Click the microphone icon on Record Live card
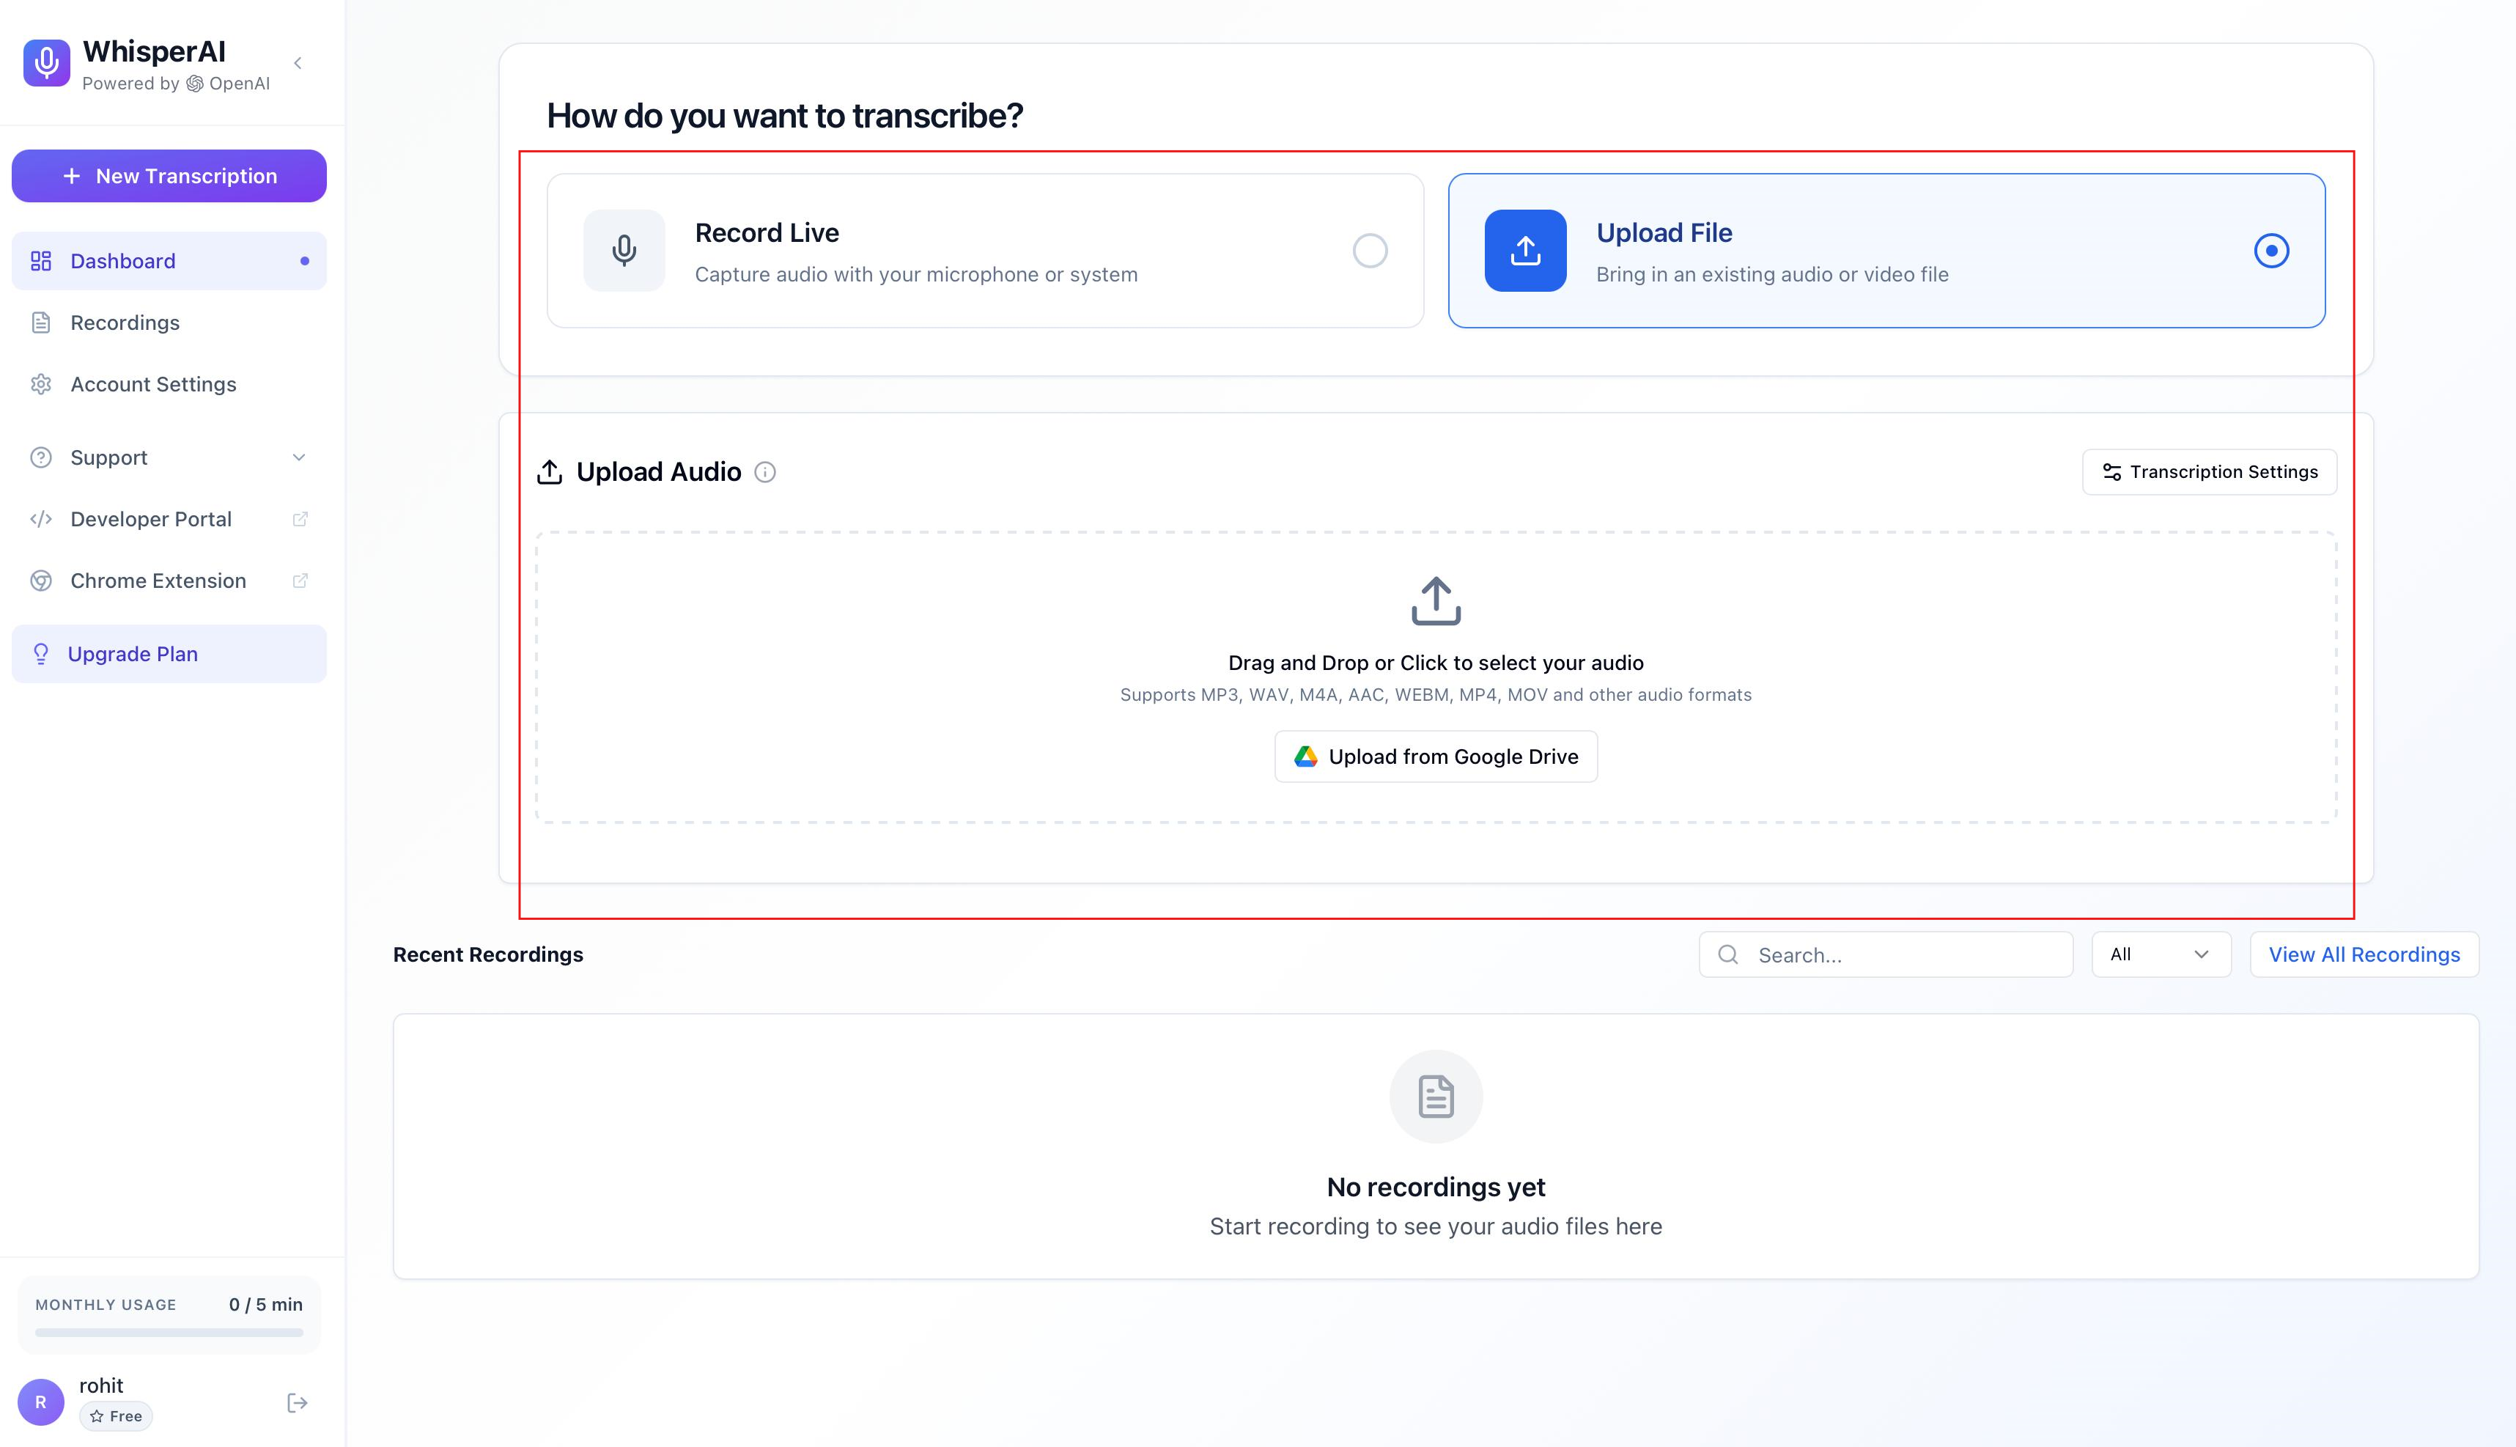The width and height of the screenshot is (2516, 1447). click(624, 251)
